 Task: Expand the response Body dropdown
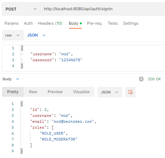point(11,79)
